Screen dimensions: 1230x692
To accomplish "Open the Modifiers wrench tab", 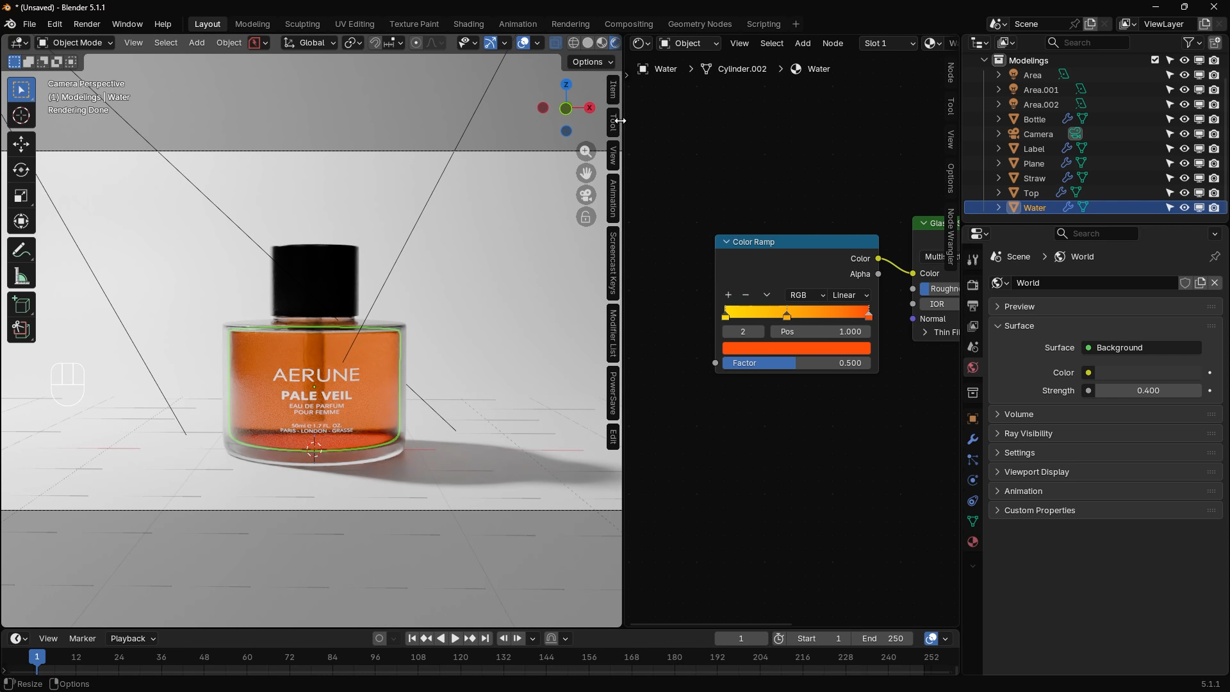I will 972,439.
